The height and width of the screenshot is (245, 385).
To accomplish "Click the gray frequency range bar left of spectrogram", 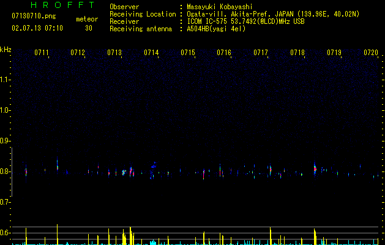I will (x=12, y=172).
